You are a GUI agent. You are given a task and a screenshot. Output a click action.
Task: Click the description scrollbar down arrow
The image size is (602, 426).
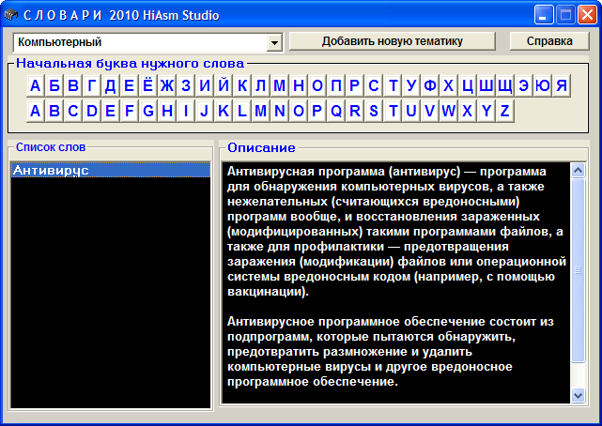point(578,396)
